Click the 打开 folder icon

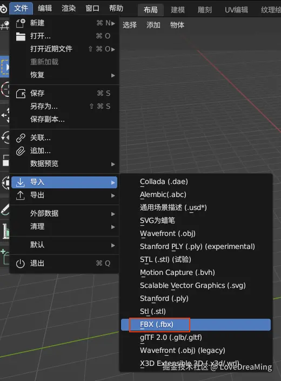pos(21,36)
